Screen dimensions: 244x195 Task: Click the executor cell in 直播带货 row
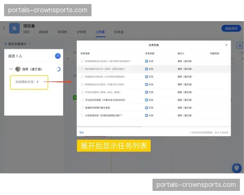pyautogui.click(x=185, y=108)
